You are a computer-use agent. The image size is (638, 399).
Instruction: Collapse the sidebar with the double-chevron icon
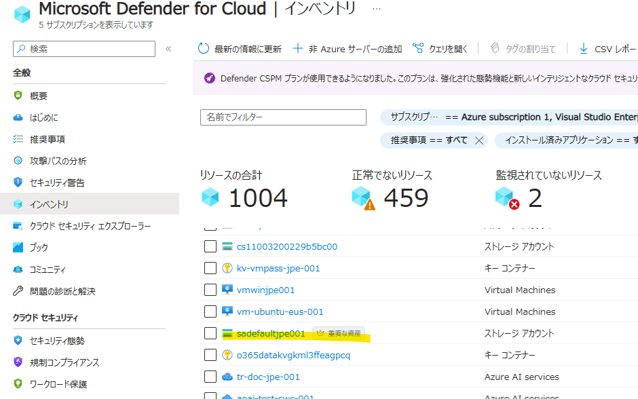168,49
